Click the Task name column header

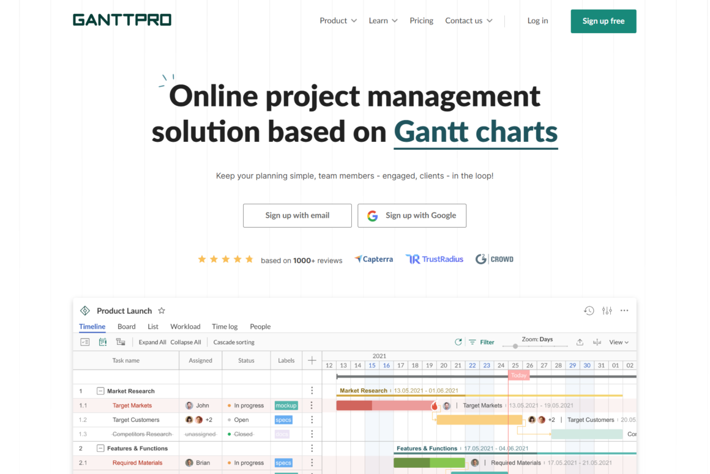point(126,360)
